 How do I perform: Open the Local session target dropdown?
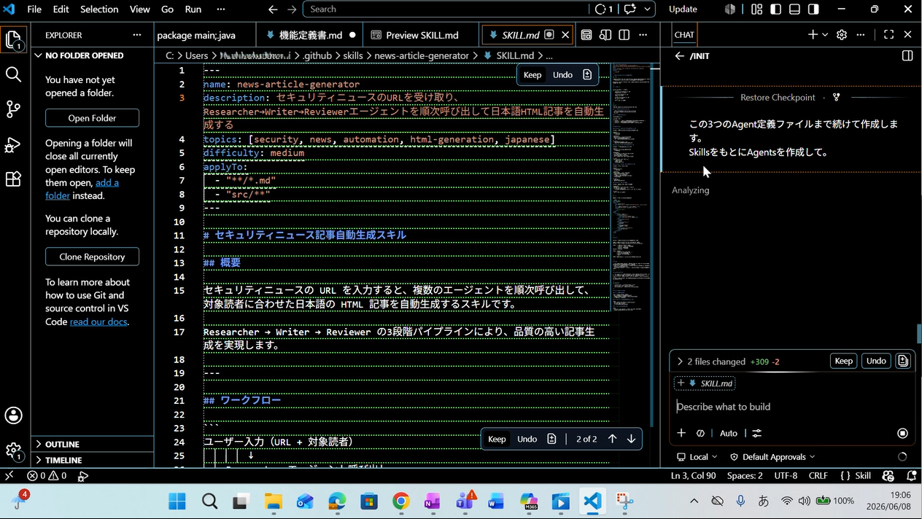(697, 457)
